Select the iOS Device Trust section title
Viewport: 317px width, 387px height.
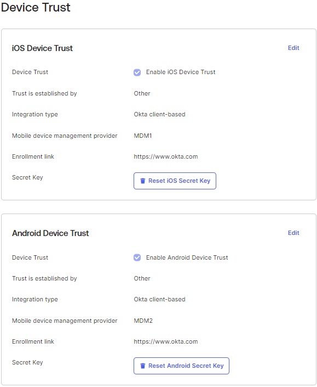42,48
